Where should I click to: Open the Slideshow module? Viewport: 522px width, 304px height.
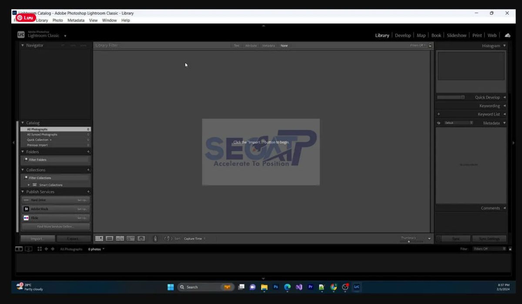(457, 35)
